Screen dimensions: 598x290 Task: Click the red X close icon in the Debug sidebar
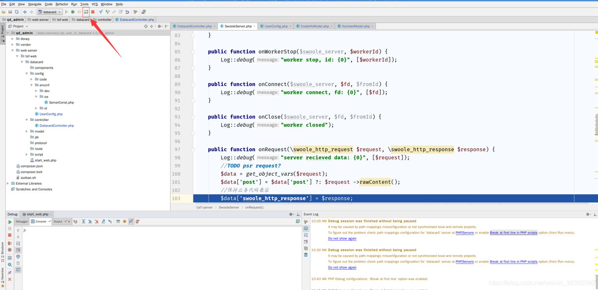point(10,280)
